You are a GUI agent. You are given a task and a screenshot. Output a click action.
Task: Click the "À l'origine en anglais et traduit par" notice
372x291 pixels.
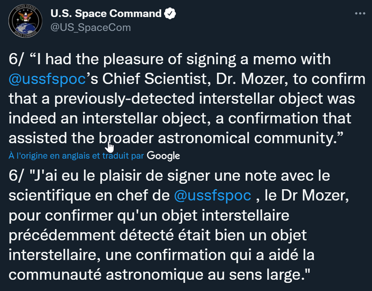coord(76,156)
